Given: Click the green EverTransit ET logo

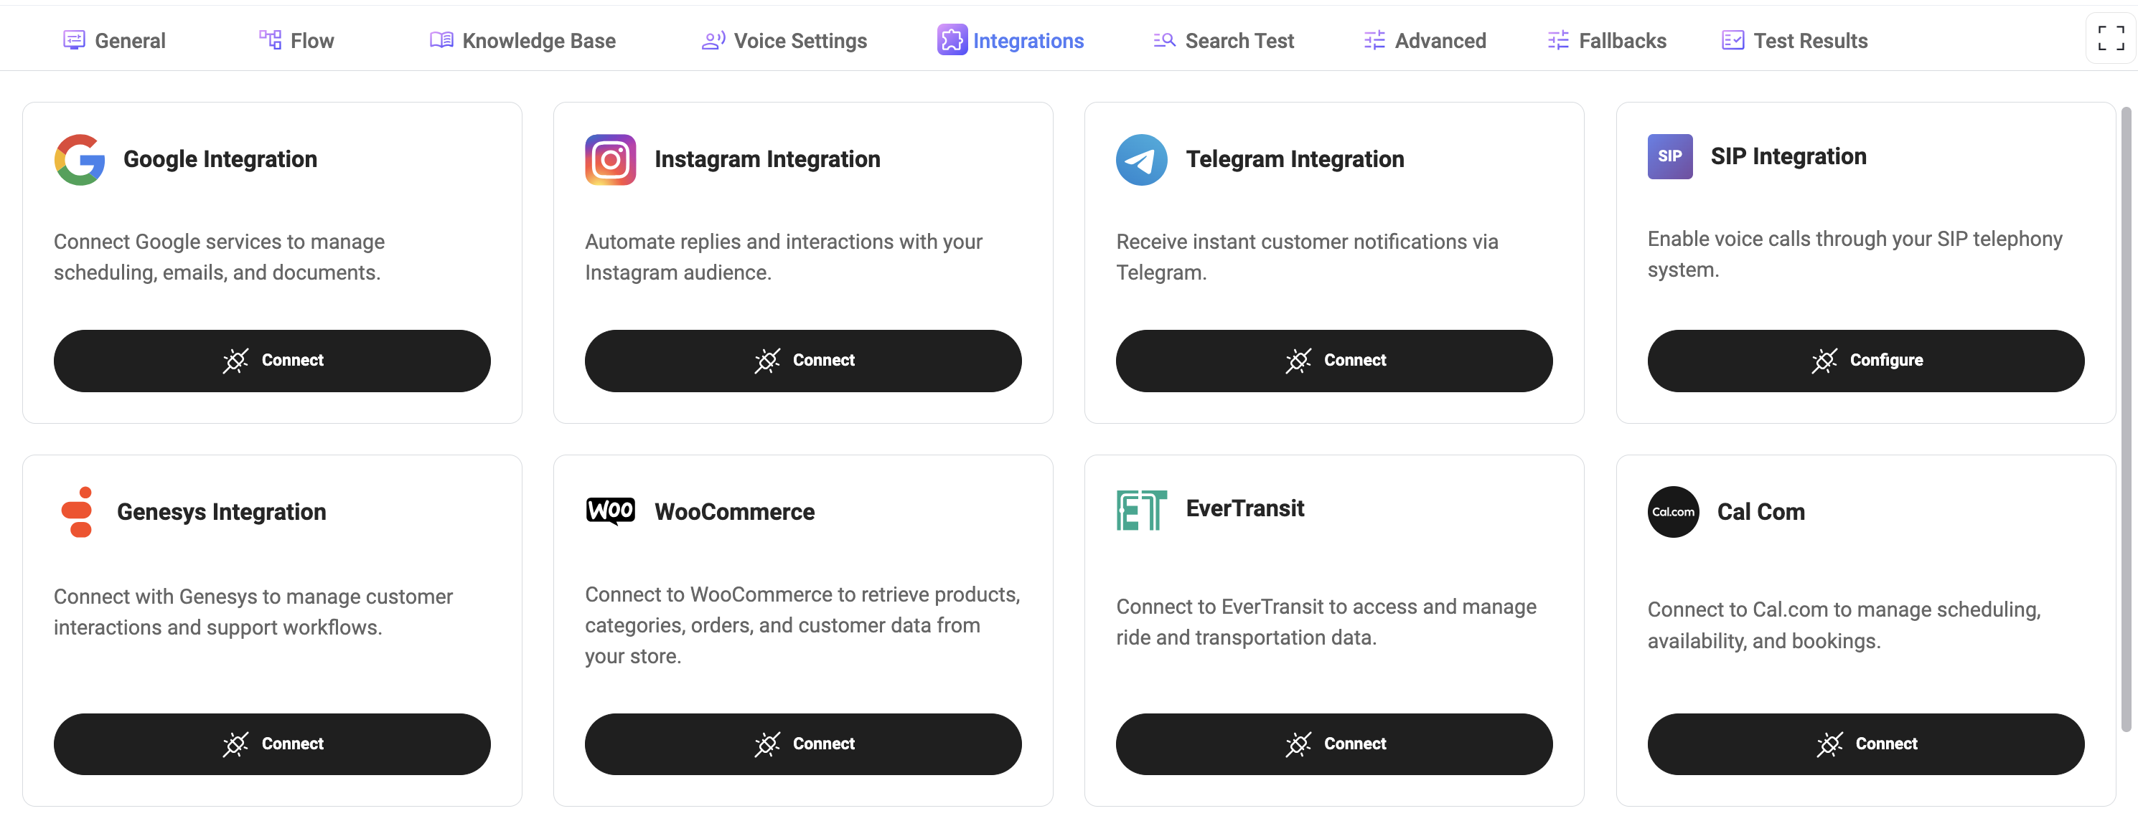Looking at the screenshot, I should (x=1141, y=509).
